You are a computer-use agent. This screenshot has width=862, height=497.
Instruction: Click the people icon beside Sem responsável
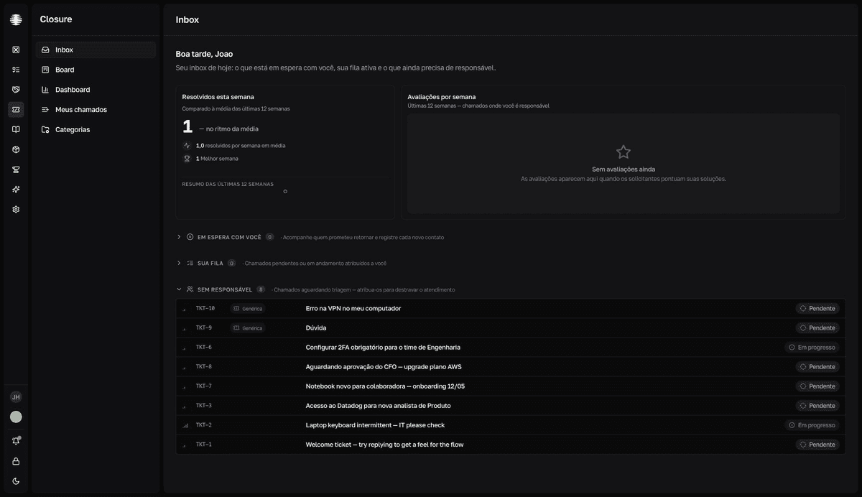[190, 289]
